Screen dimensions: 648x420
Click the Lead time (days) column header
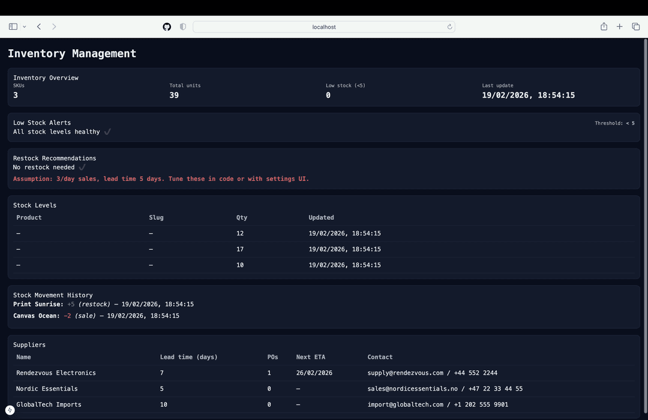click(188, 357)
